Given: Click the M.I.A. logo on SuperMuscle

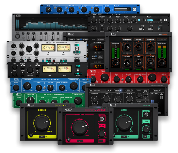Looking at the screenshot, I should [68, 110].
